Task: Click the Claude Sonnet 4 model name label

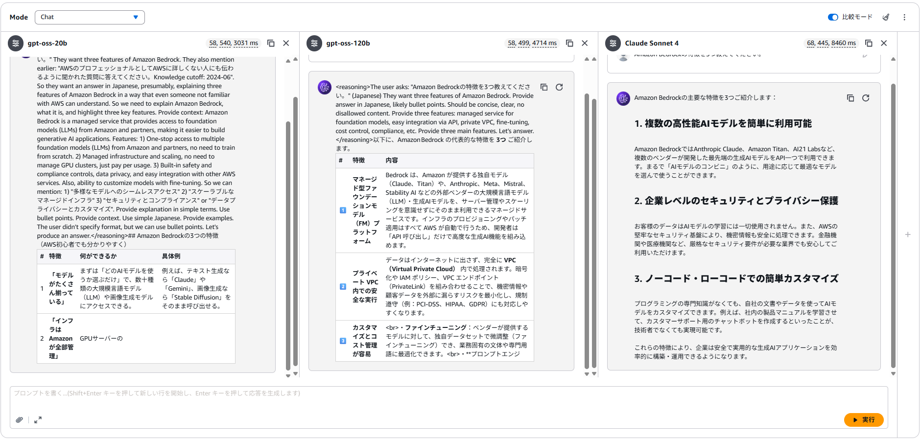Action: tap(652, 43)
